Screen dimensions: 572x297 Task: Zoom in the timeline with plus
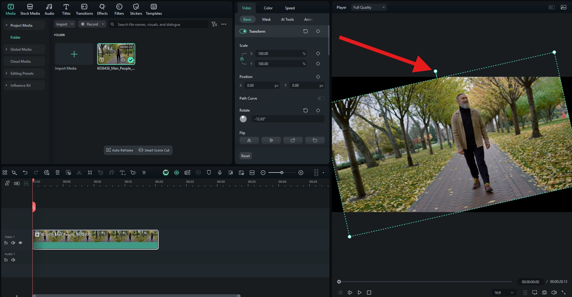301,172
